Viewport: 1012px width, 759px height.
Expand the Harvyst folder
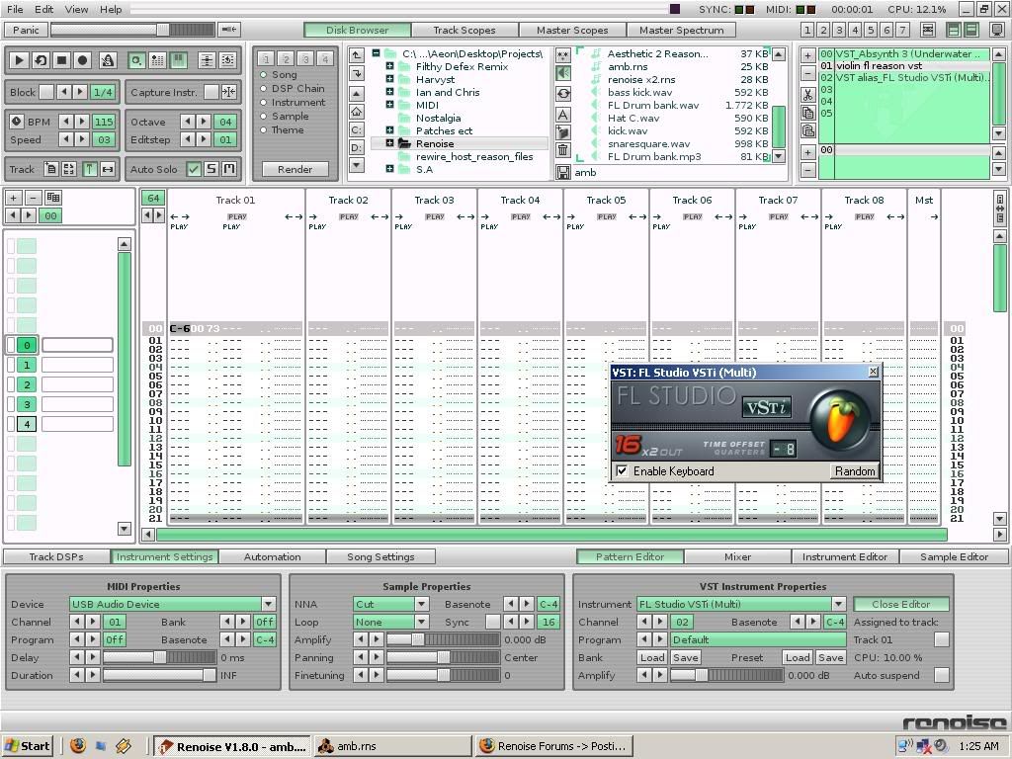point(389,79)
